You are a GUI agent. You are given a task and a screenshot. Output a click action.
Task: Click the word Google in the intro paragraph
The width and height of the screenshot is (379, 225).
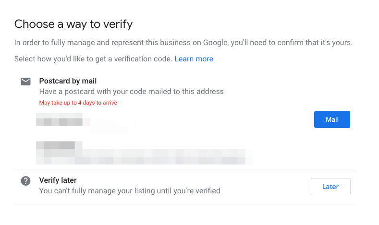(216, 43)
